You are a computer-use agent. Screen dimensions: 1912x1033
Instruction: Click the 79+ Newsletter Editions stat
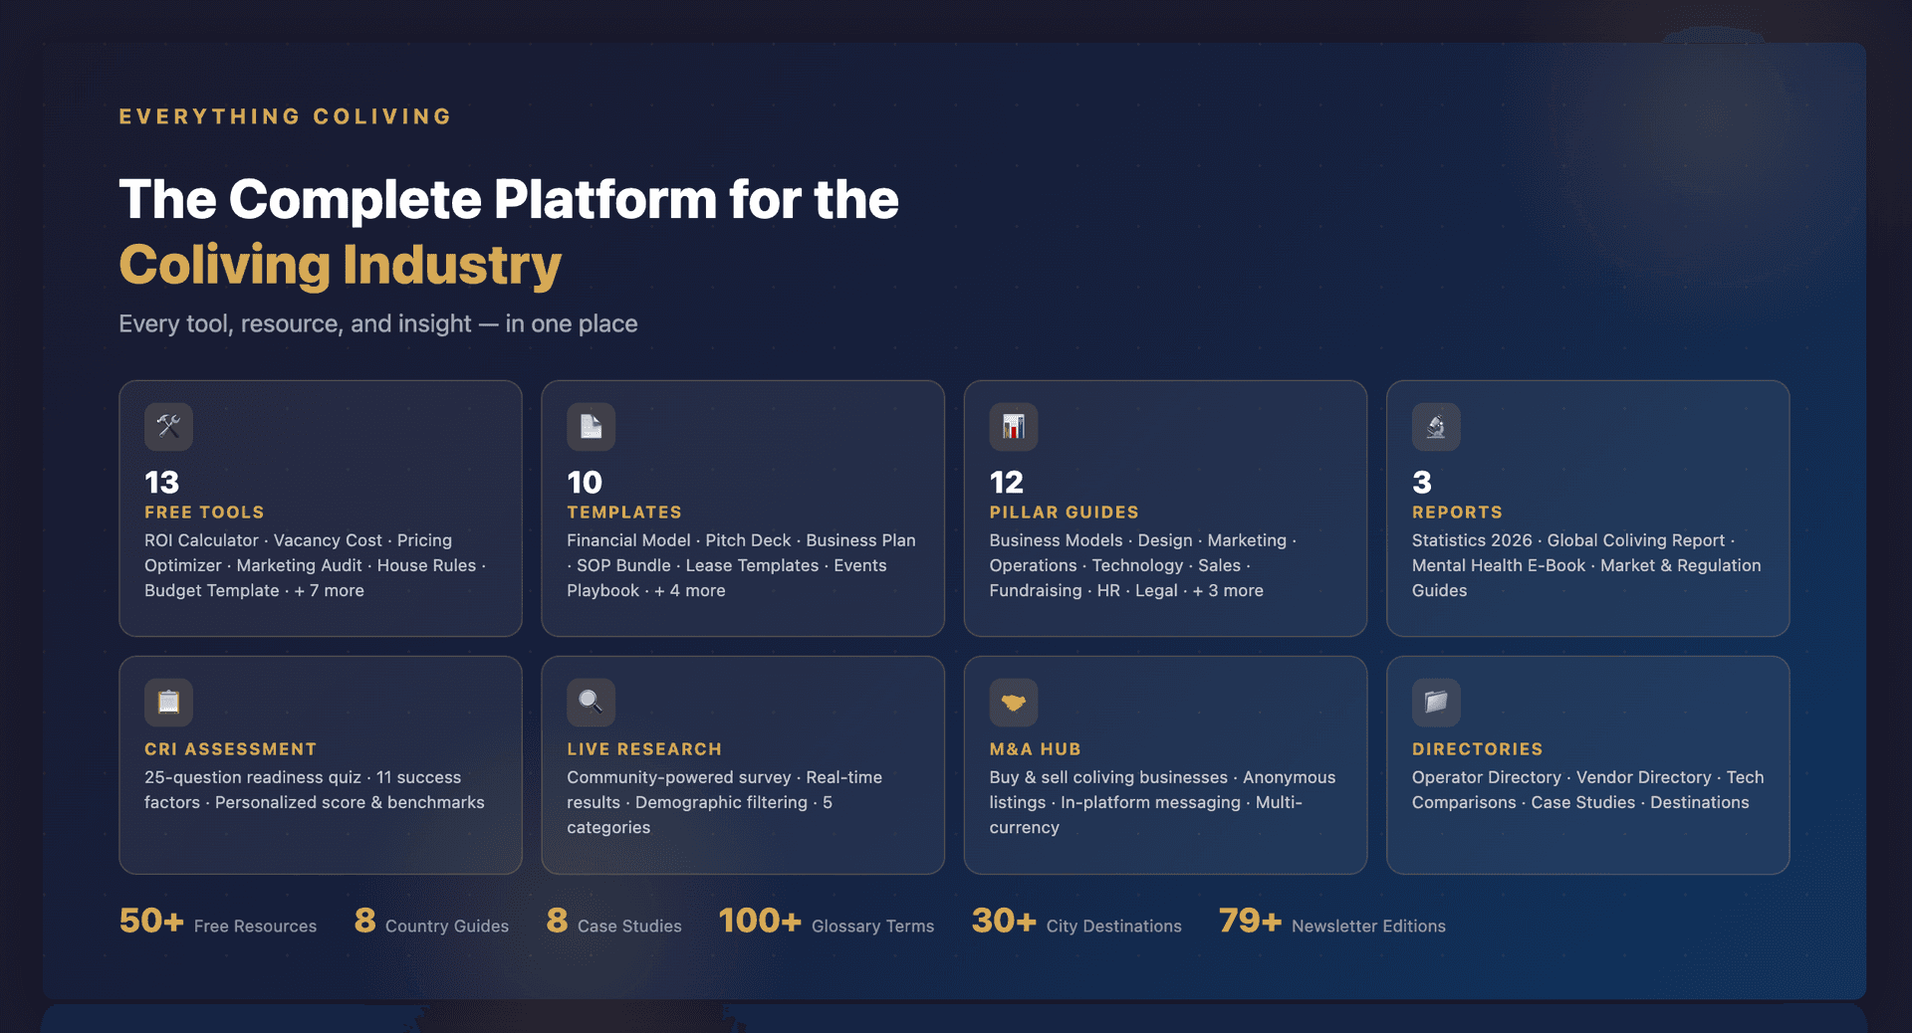coord(1331,924)
